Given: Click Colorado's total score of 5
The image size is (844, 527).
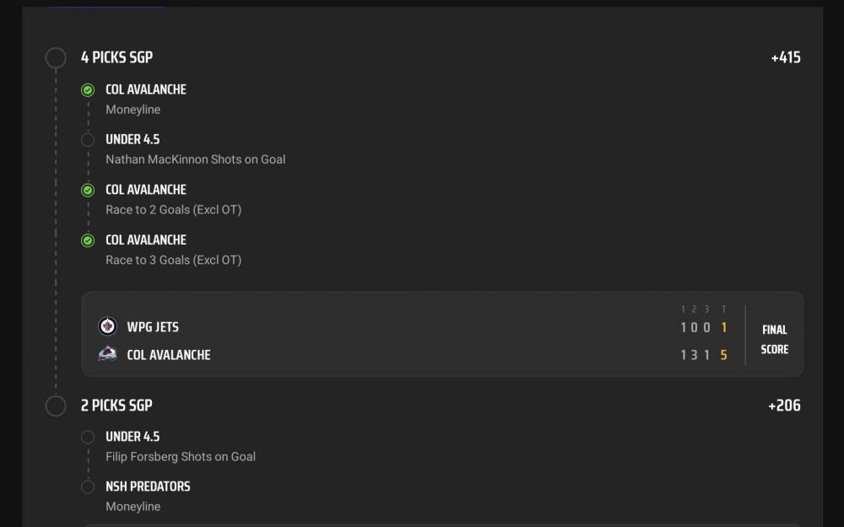Looking at the screenshot, I should point(723,355).
